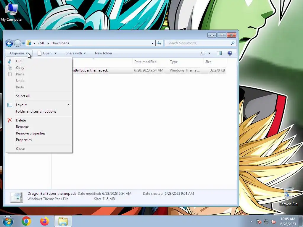Viewport: 303px width, 227px height.
Task: Launch Firefox from taskbar
Action: click(44, 221)
